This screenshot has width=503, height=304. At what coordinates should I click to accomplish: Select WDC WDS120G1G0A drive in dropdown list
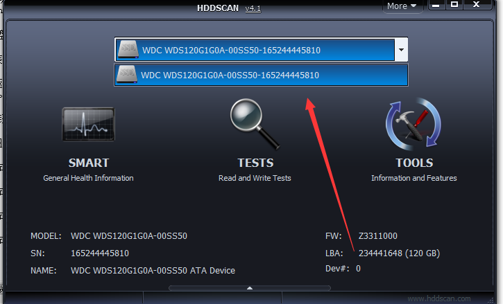click(x=261, y=75)
